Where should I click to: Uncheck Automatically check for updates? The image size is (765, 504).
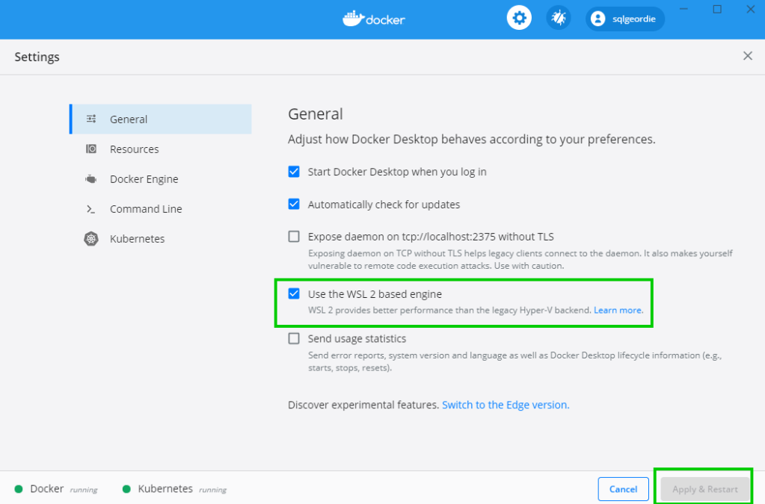294,205
